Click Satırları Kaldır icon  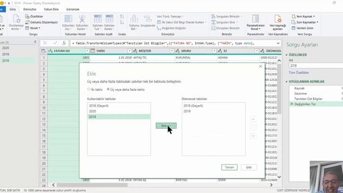pyautogui.click(x=109, y=19)
